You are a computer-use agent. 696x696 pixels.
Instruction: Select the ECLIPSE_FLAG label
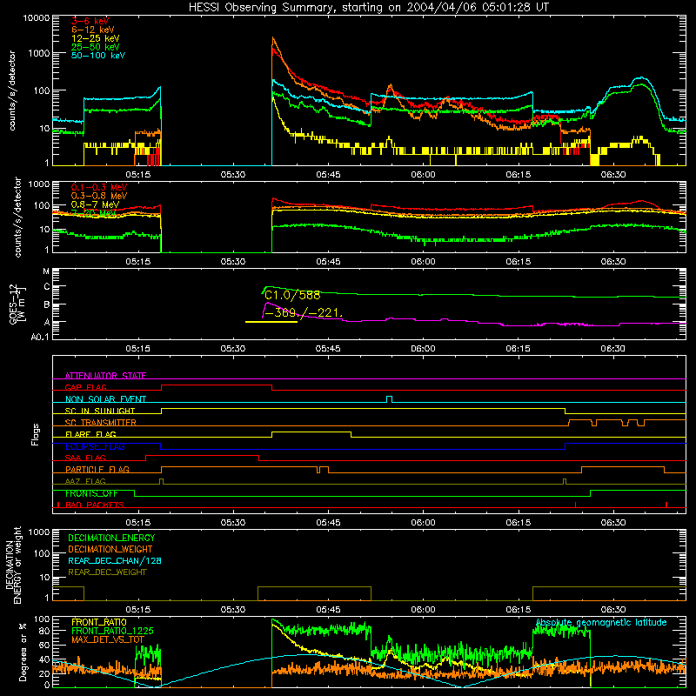95,446
